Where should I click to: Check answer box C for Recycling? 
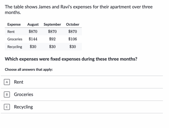pos(7,107)
